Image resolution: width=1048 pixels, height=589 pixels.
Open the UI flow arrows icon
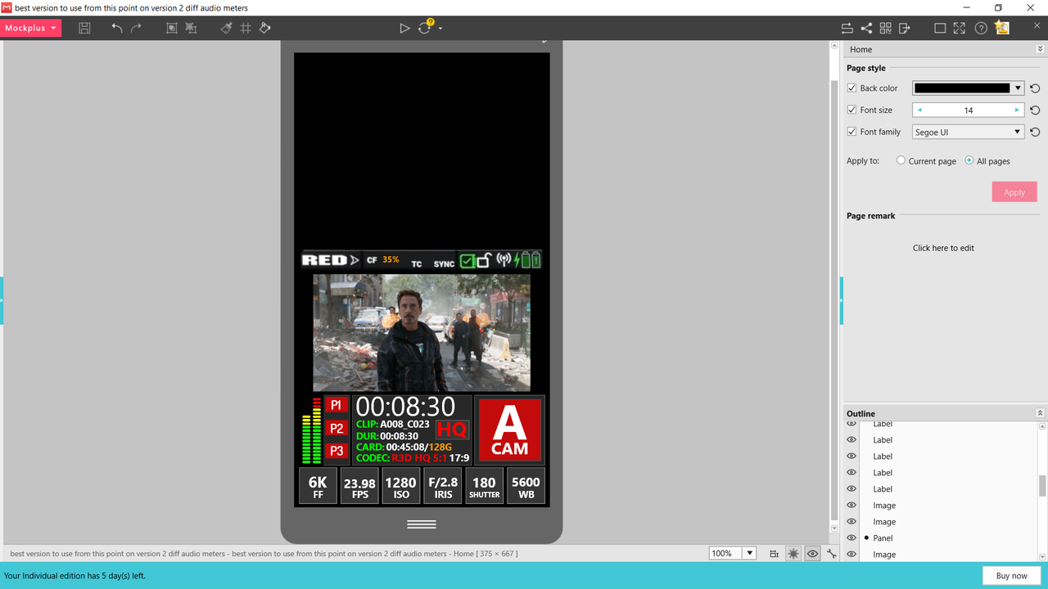847,28
